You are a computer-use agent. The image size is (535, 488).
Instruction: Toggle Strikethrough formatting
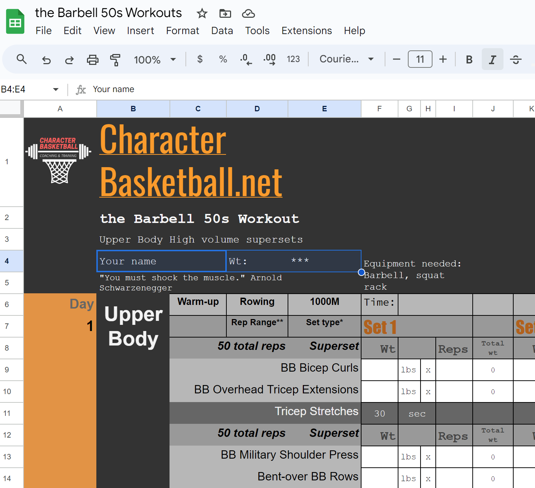click(515, 59)
